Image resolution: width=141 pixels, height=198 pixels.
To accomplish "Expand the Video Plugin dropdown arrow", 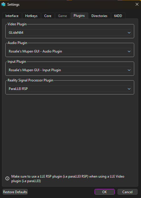I will [x=129, y=33].
